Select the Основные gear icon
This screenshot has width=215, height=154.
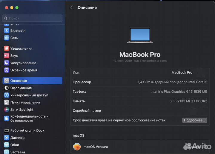[x=7, y=81]
